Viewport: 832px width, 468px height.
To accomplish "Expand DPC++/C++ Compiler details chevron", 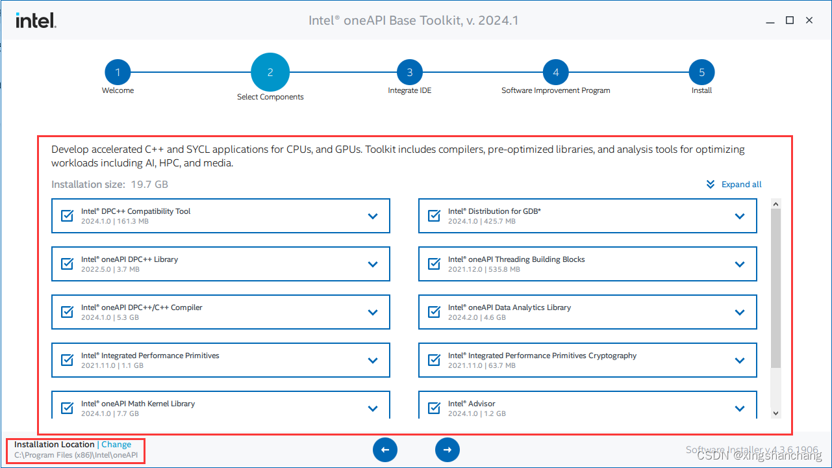I will point(373,313).
